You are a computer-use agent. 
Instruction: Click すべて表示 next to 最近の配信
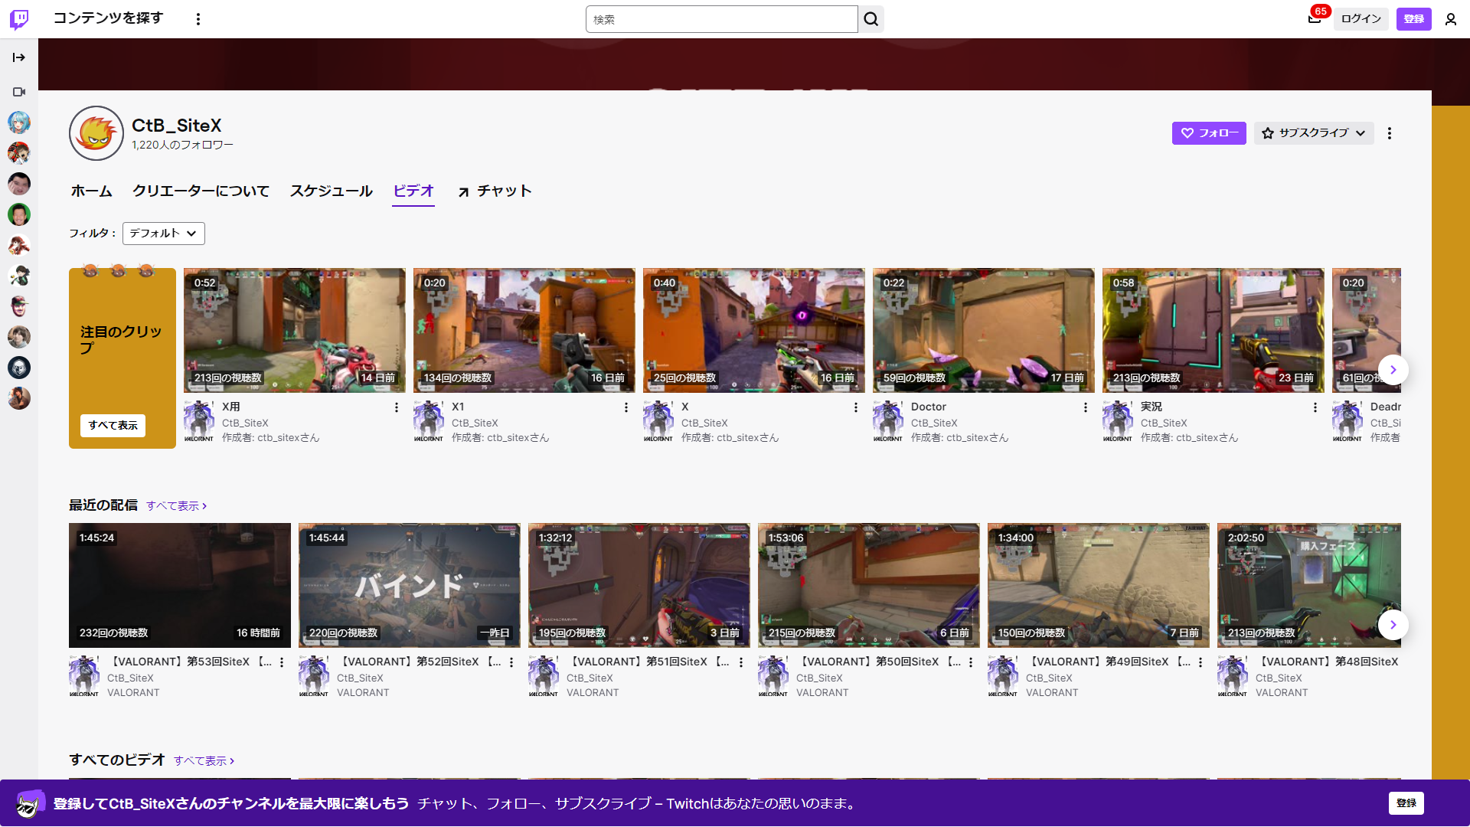[x=176, y=506]
